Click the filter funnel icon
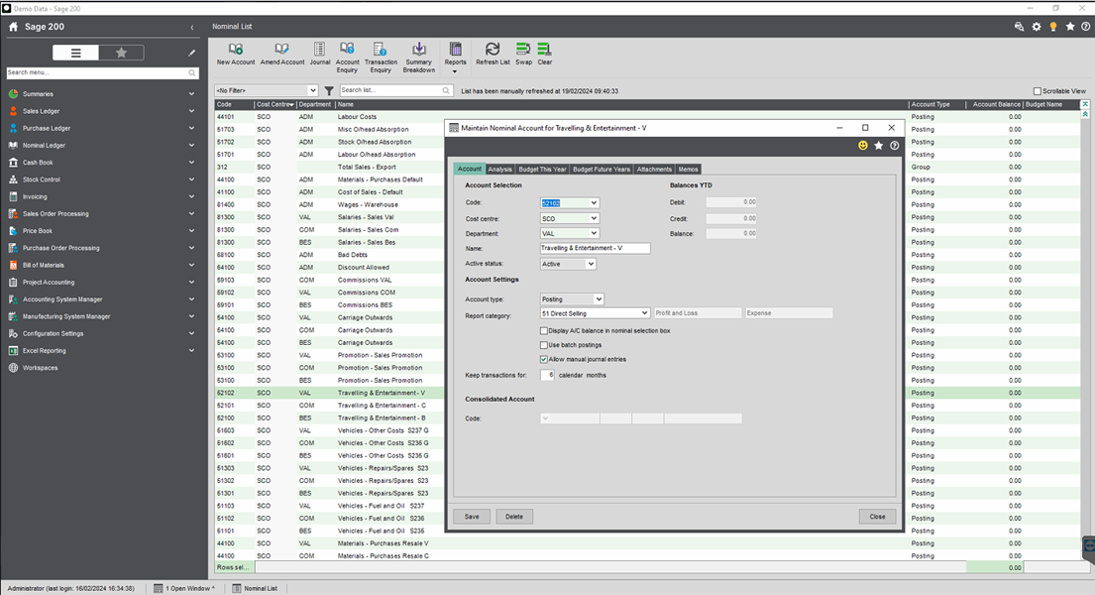The height and width of the screenshot is (595, 1095). 329,91
